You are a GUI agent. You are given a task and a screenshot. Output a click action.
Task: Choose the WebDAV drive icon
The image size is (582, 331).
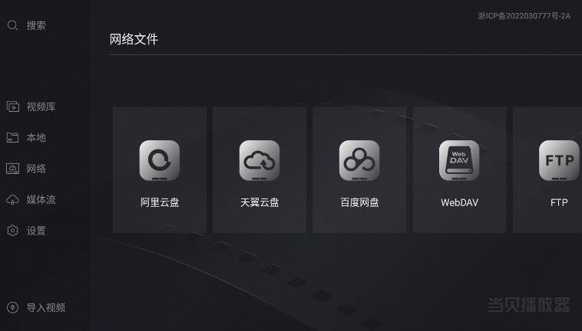[x=459, y=160]
